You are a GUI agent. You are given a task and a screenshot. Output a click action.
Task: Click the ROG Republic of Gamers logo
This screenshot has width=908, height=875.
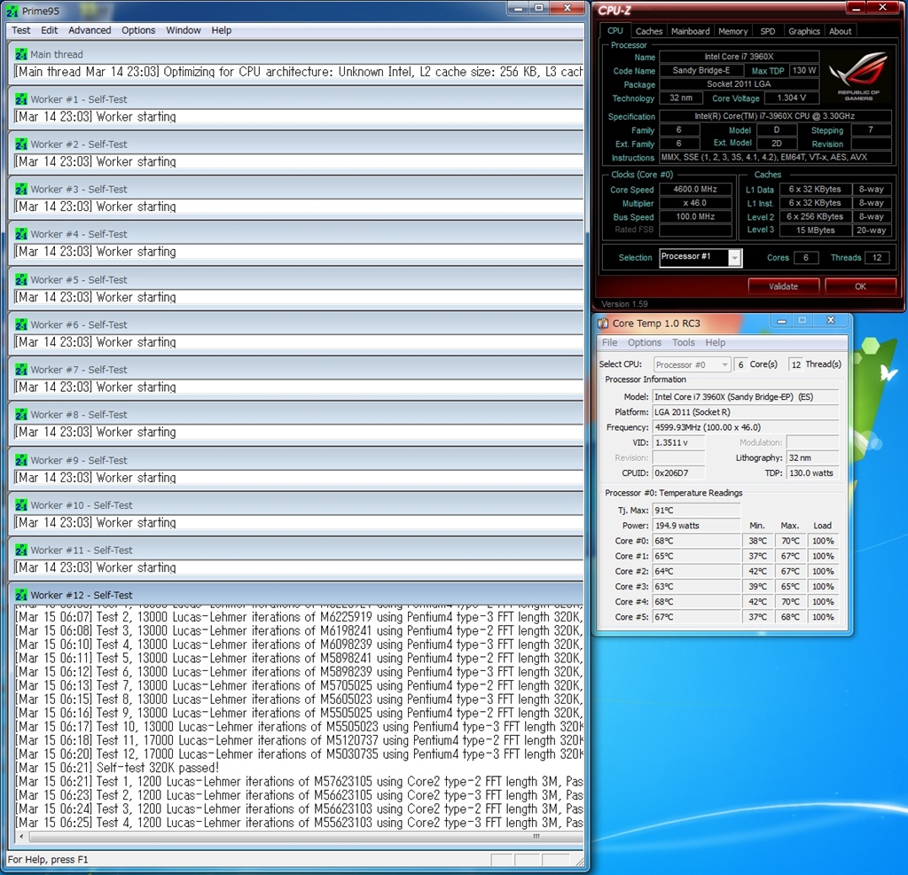point(858,76)
